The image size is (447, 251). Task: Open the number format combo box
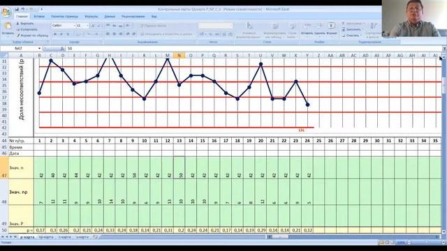216,26
